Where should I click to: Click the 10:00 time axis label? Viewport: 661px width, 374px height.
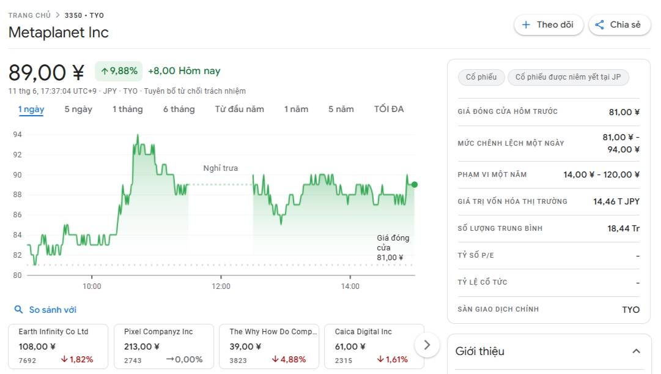click(92, 286)
